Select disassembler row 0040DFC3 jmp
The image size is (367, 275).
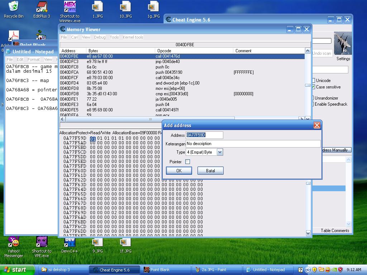point(182,62)
